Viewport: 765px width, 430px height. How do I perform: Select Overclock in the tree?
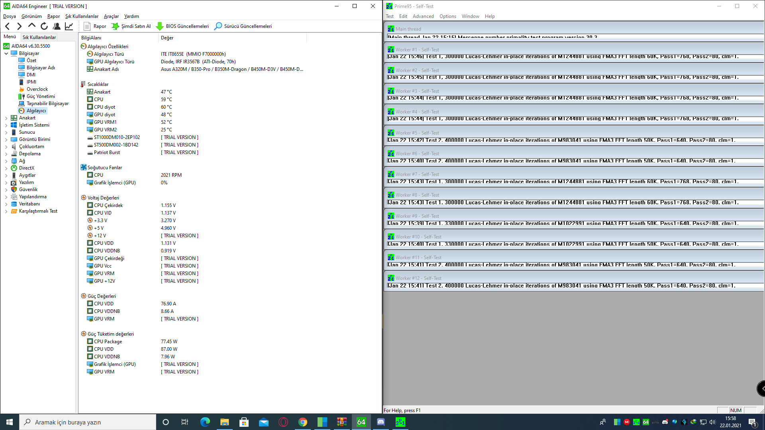[x=37, y=89]
